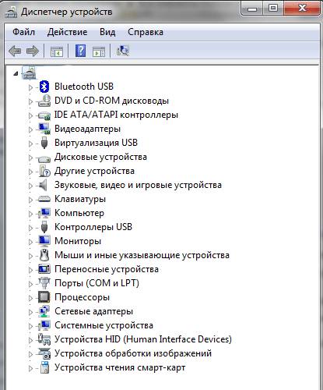Click the scan for hardware changes toolbar icon
The image size is (323, 390).
point(123,51)
